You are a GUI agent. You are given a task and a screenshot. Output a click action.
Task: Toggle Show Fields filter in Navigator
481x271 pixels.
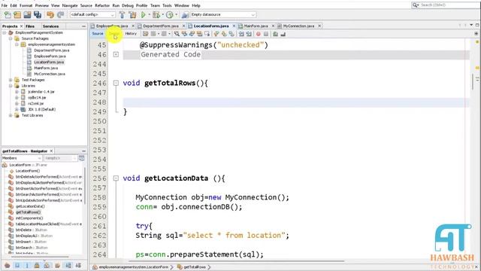17,265
